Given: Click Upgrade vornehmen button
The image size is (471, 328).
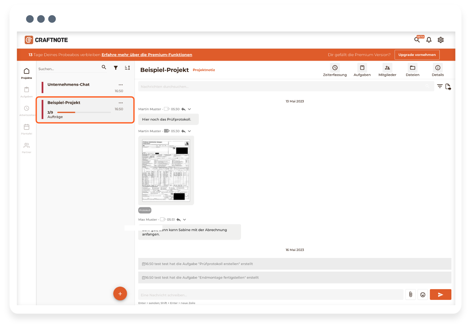Looking at the screenshot, I should click(417, 55).
